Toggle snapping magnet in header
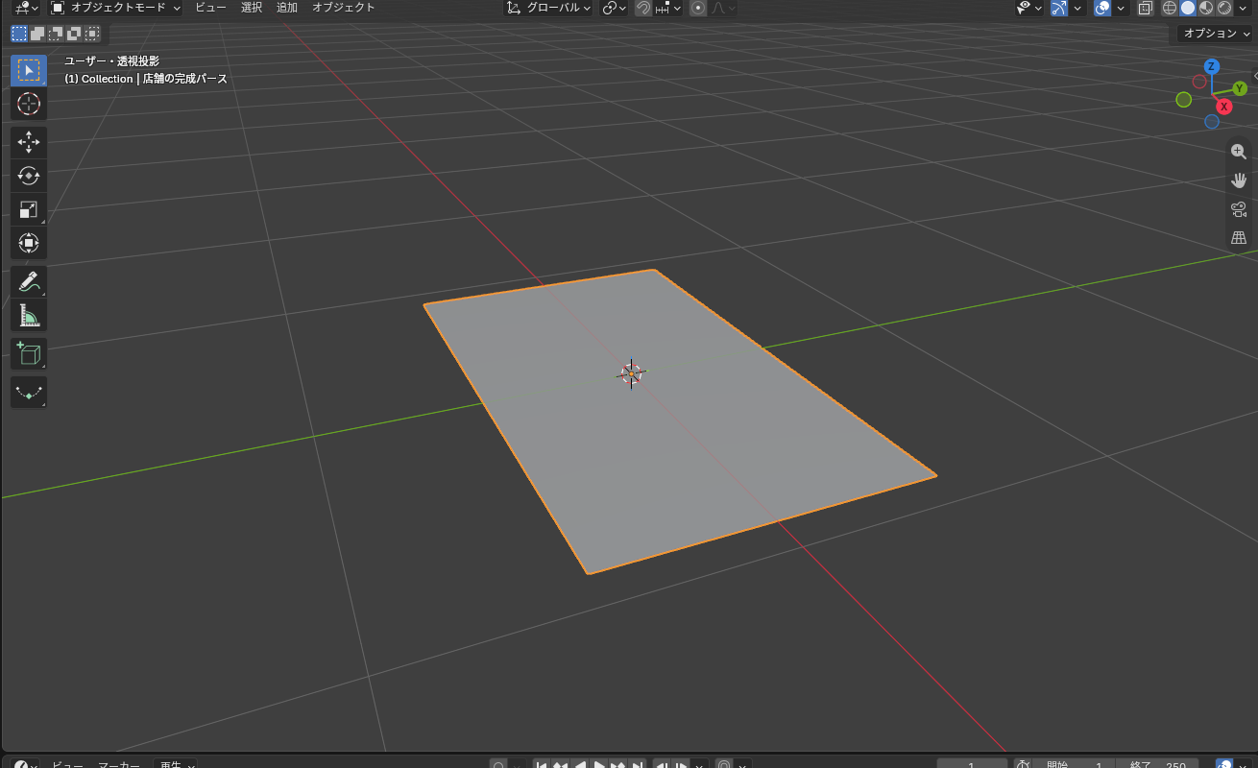The image size is (1258, 768). [643, 8]
